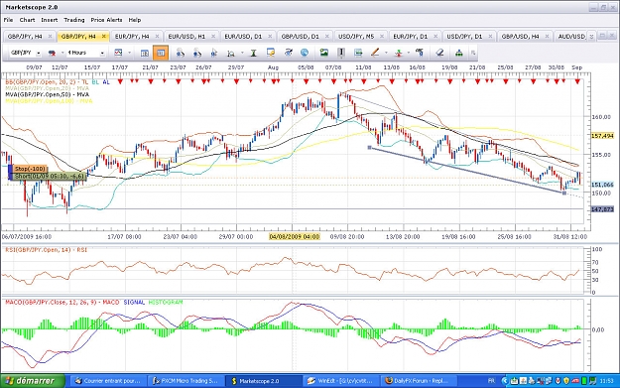Open the démarrer start button
Screen dimensions: 620x388
(33, 381)
